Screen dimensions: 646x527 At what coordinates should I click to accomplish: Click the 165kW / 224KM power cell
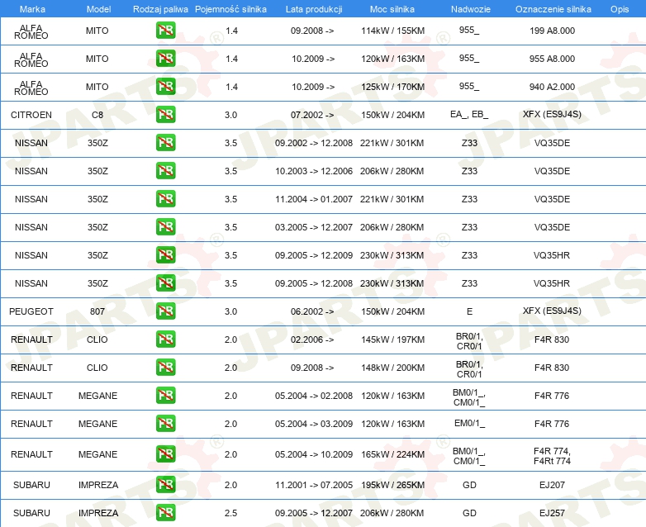(392, 454)
